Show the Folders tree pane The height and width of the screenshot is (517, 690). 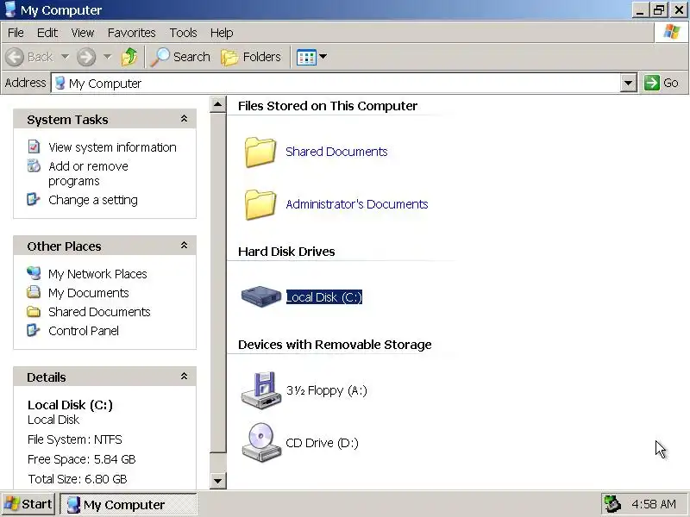(x=250, y=57)
